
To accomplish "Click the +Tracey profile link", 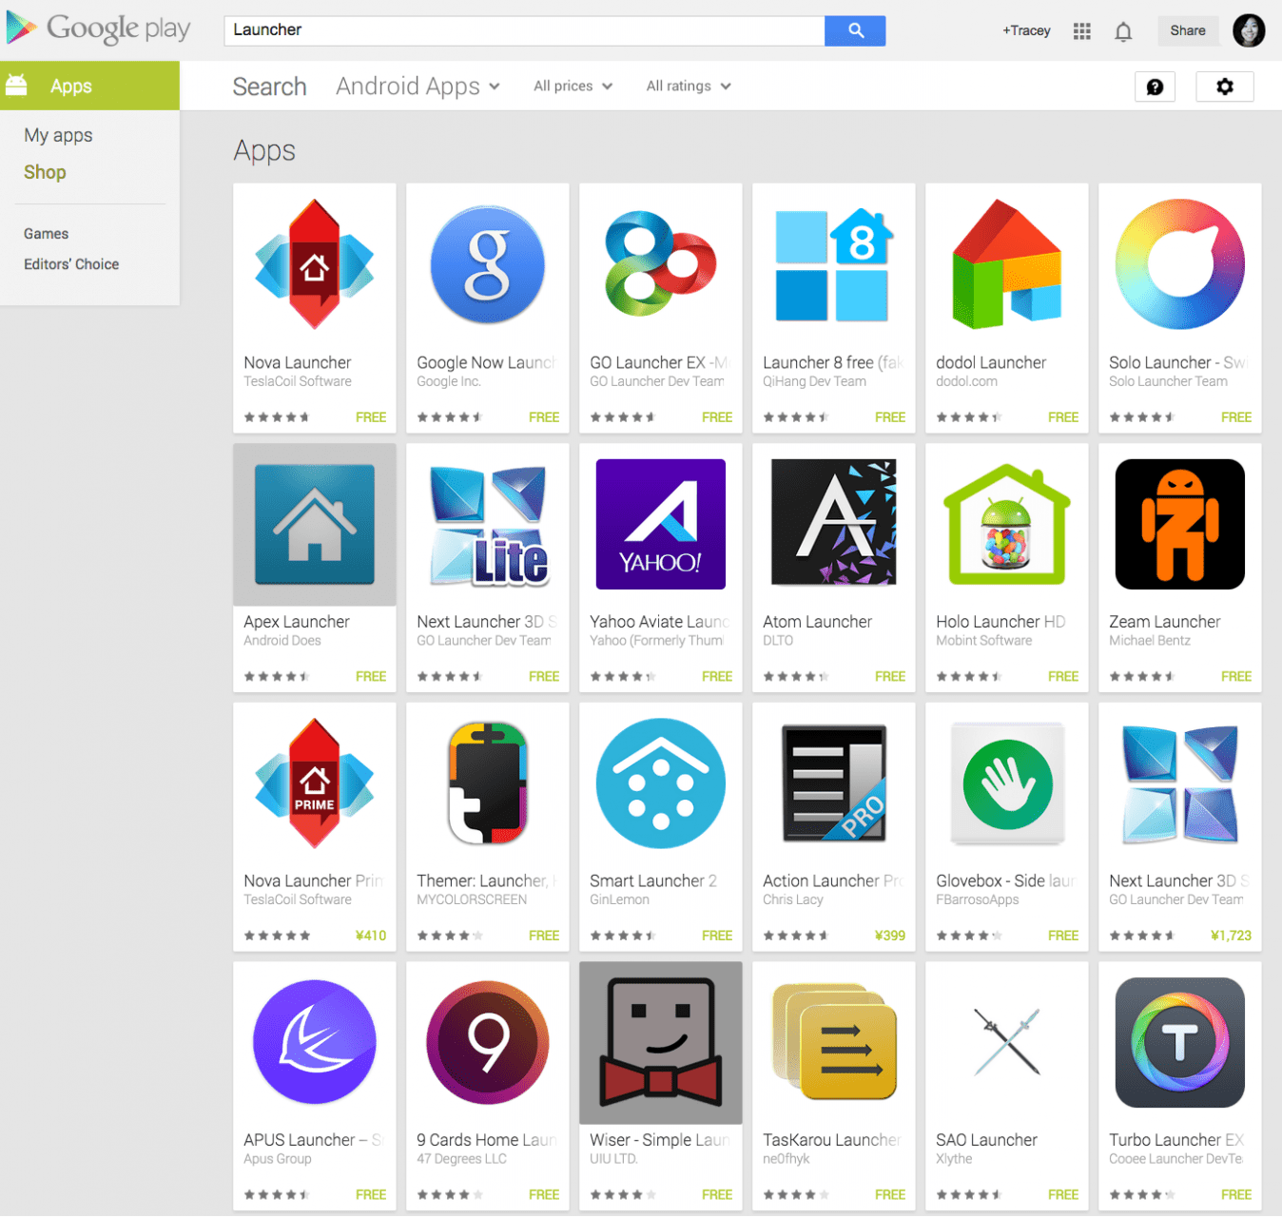I will (x=1026, y=30).
